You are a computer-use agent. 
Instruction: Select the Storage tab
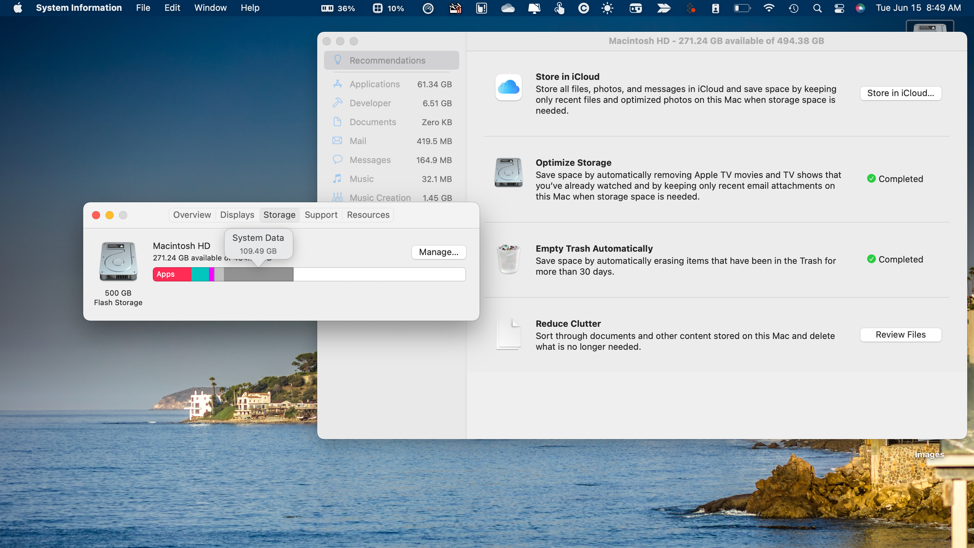(279, 215)
